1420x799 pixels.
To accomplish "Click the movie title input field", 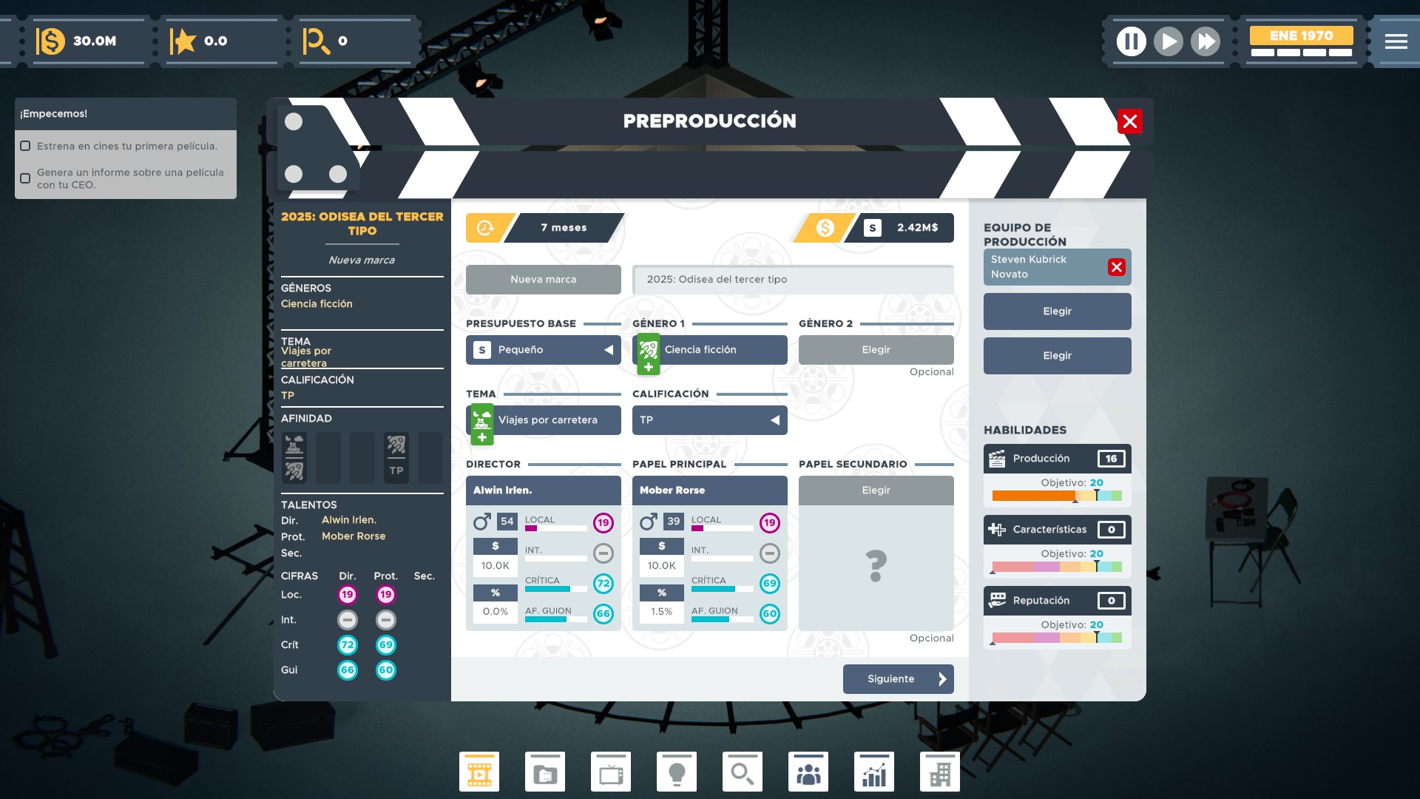I will point(793,280).
